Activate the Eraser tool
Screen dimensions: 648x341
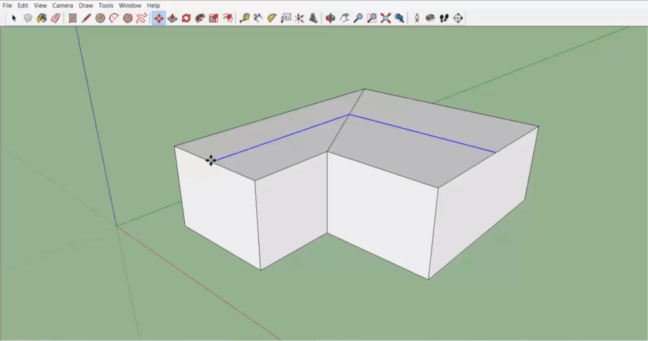[x=55, y=18]
